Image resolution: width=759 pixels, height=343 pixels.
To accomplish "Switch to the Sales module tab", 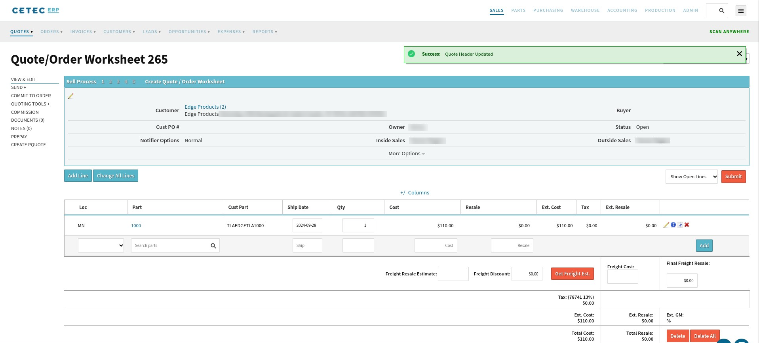I will [x=496, y=10].
